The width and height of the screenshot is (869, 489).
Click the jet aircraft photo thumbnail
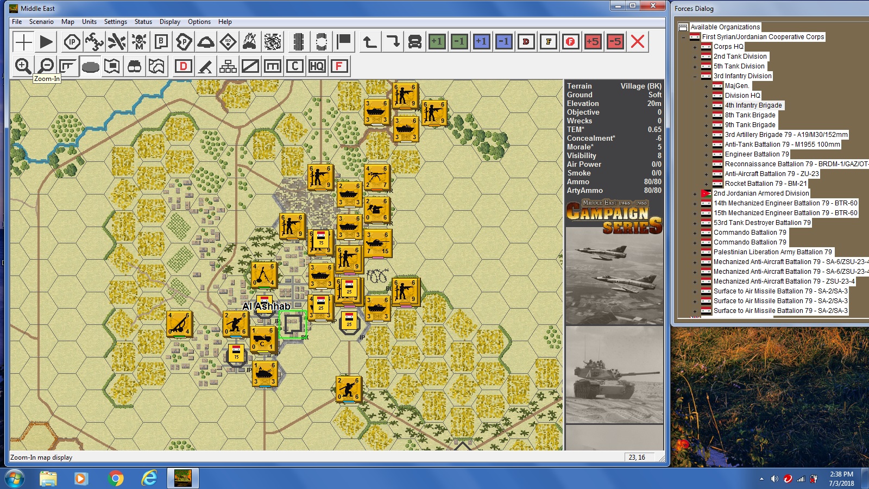614,276
